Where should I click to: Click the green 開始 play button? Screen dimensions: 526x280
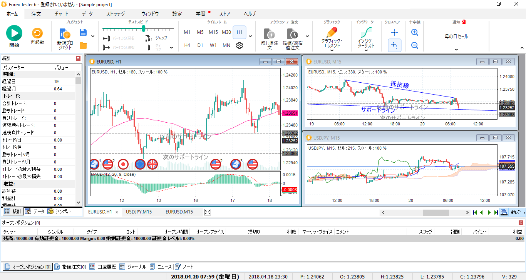click(x=14, y=33)
